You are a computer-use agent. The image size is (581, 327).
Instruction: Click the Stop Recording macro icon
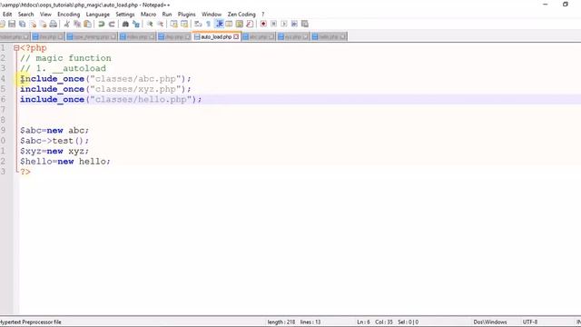pyautogui.click(x=273, y=25)
